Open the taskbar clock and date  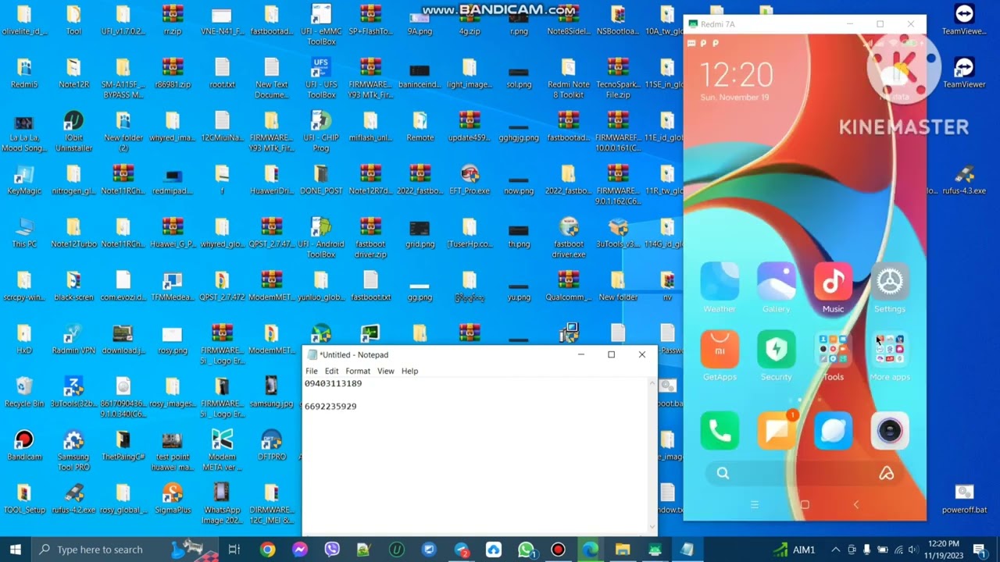coord(945,550)
